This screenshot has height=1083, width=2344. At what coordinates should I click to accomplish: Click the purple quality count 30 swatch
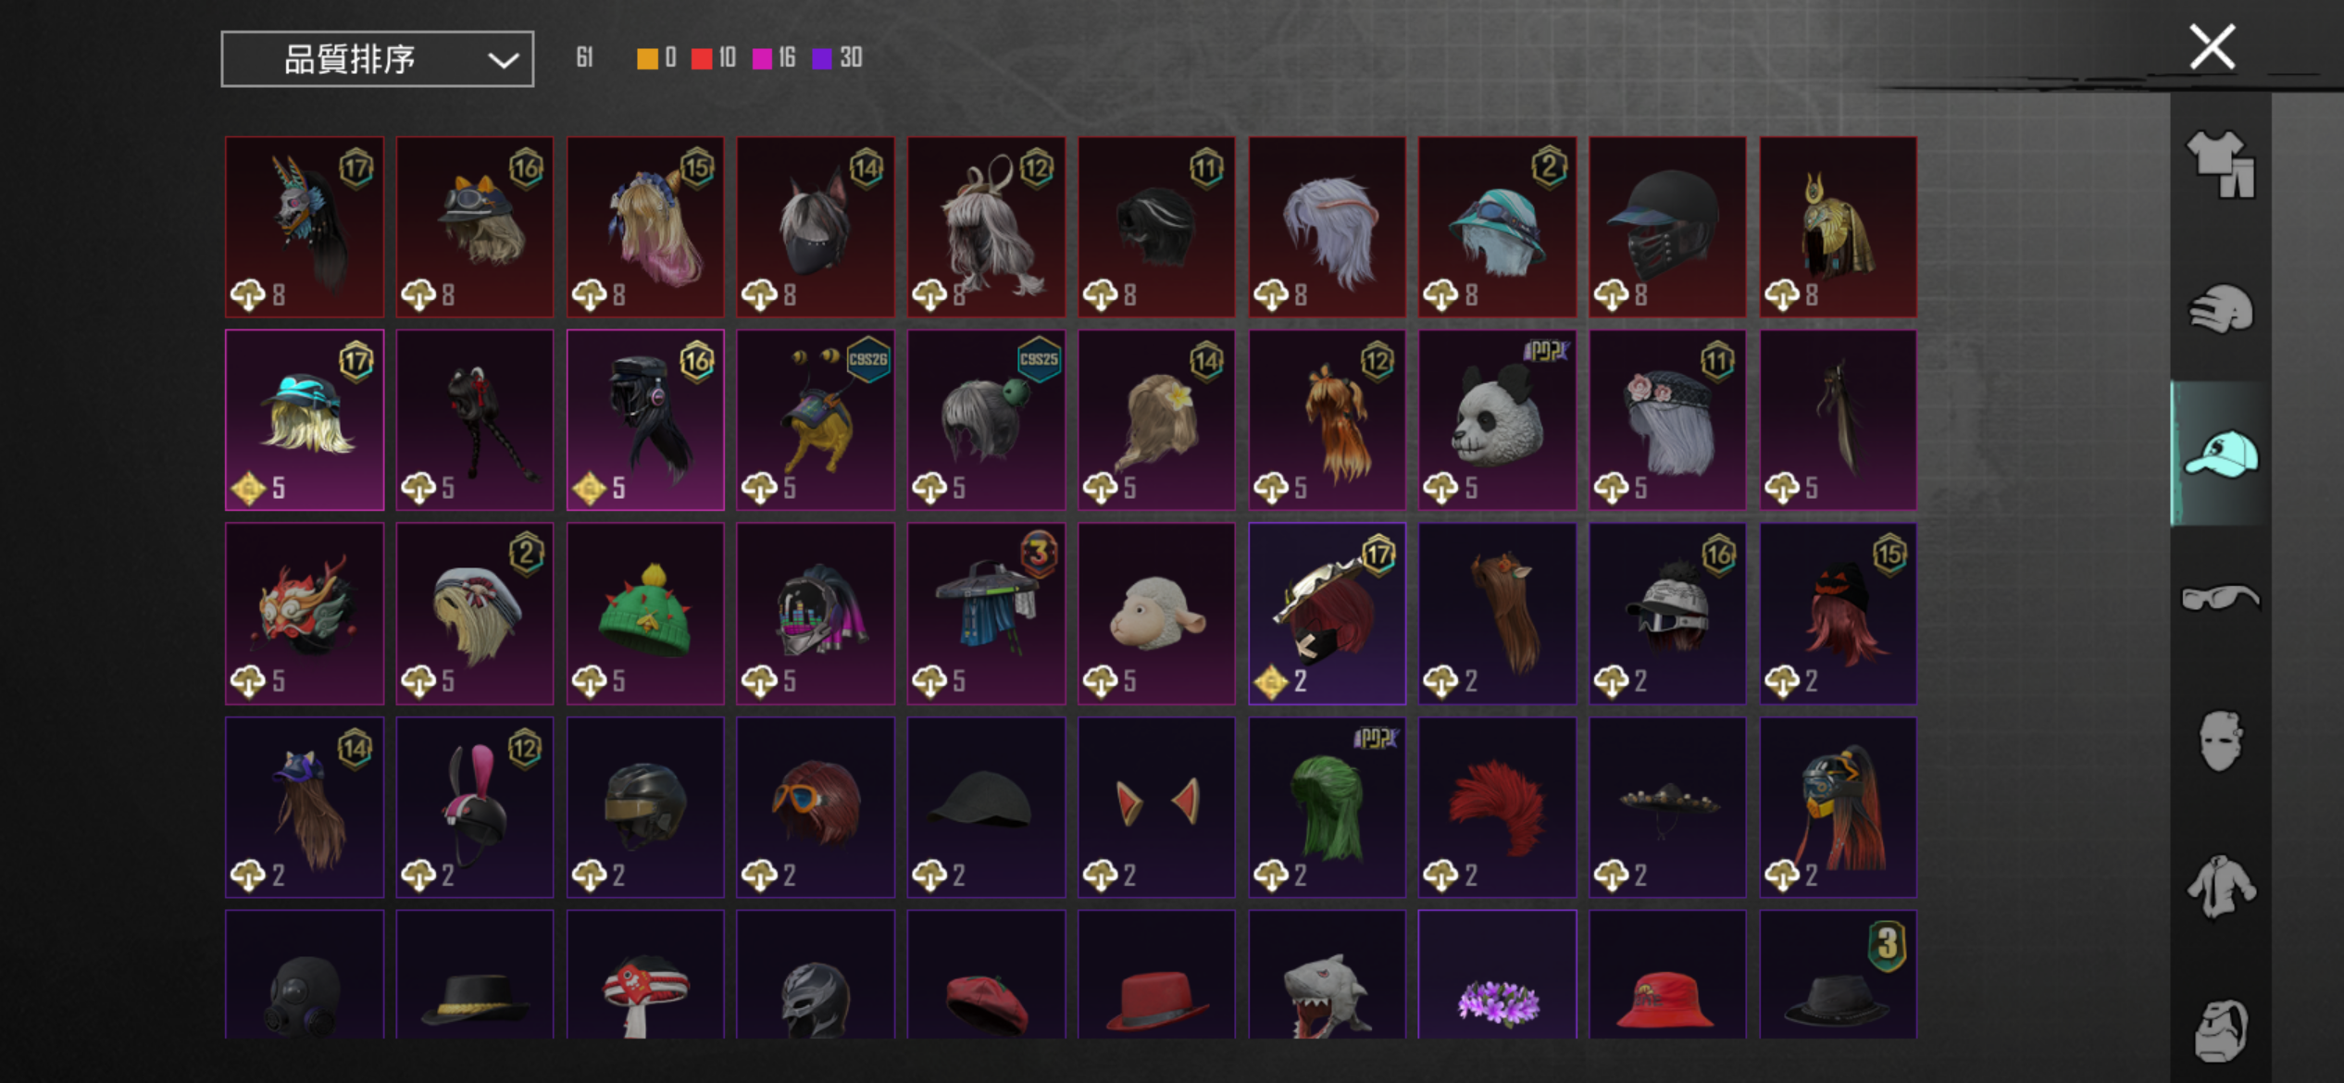point(821,58)
